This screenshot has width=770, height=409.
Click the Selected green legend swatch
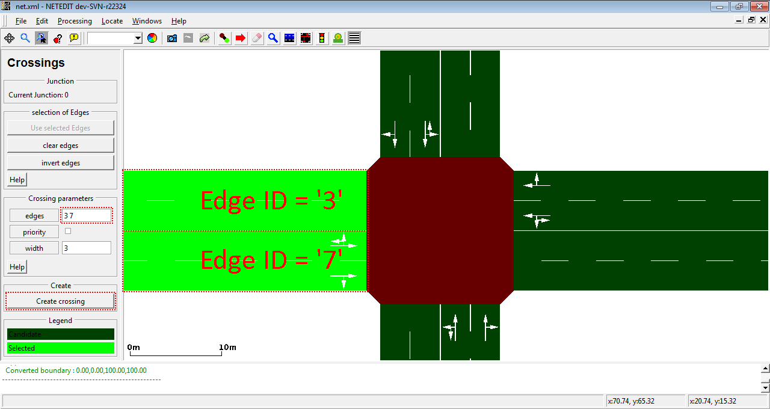61,348
